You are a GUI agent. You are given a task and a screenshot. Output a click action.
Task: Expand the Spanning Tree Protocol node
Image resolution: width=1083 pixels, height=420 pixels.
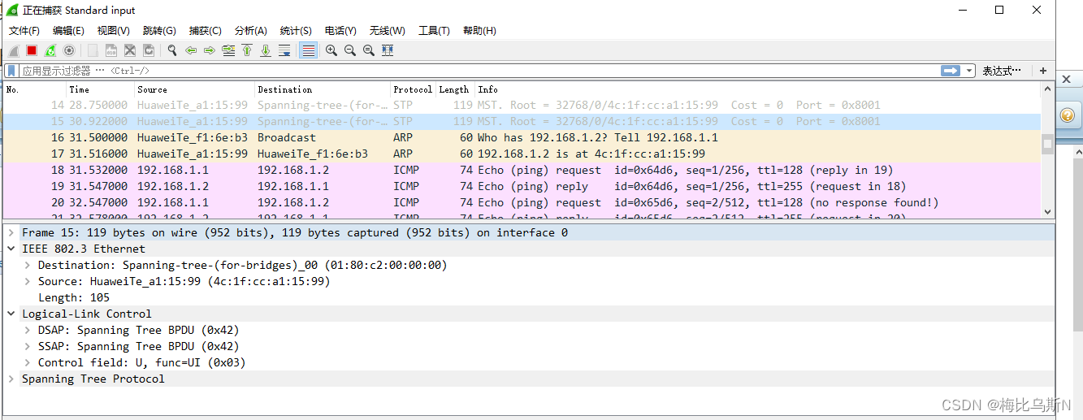pyautogui.click(x=11, y=379)
